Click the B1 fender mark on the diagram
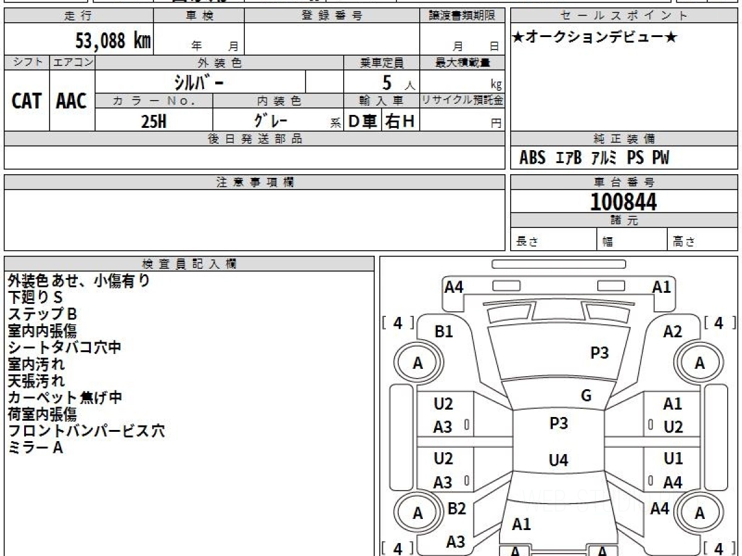This screenshot has width=742, height=556. (x=444, y=332)
